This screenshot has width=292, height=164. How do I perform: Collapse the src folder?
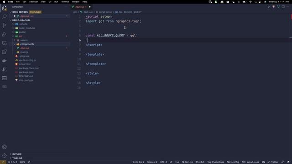pos(20,36)
